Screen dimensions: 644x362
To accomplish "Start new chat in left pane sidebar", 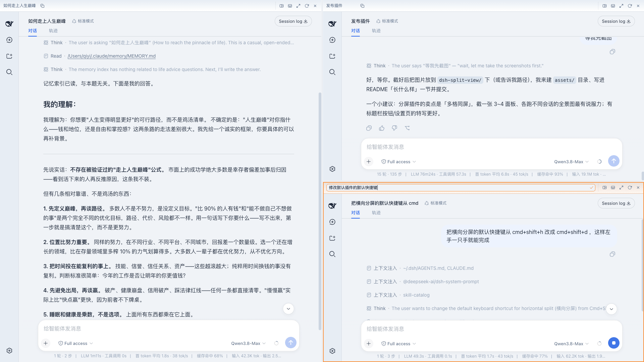I will click(x=9, y=40).
